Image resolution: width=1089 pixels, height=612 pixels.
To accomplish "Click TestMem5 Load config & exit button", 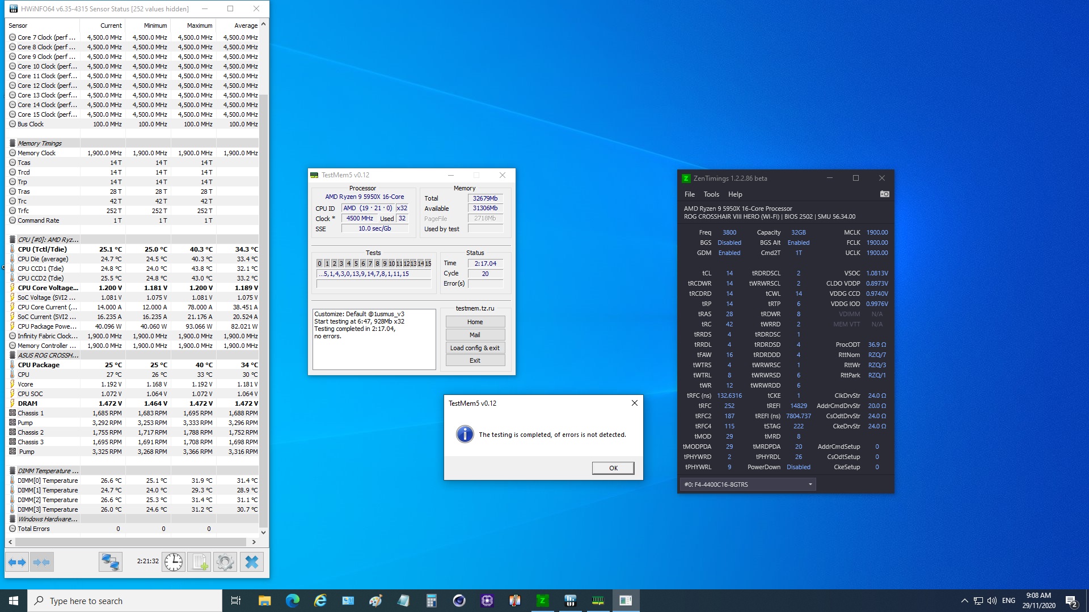I will [x=475, y=348].
